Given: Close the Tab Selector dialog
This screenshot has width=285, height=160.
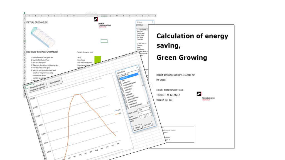Looking at the screenshot, I should click(x=153, y=22).
